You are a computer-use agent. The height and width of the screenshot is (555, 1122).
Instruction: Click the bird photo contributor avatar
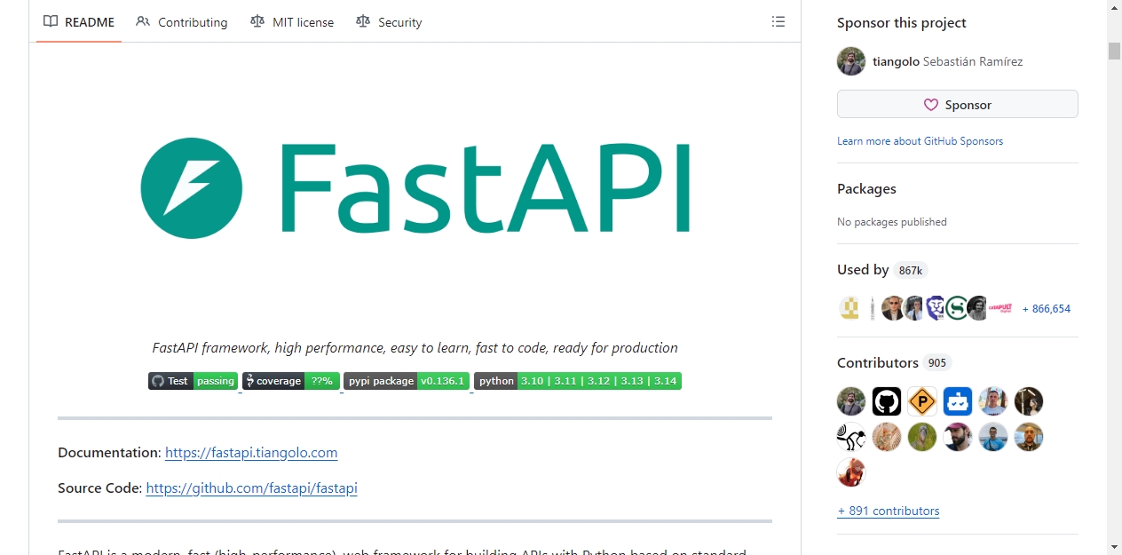pyautogui.click(x=922, y=437)
